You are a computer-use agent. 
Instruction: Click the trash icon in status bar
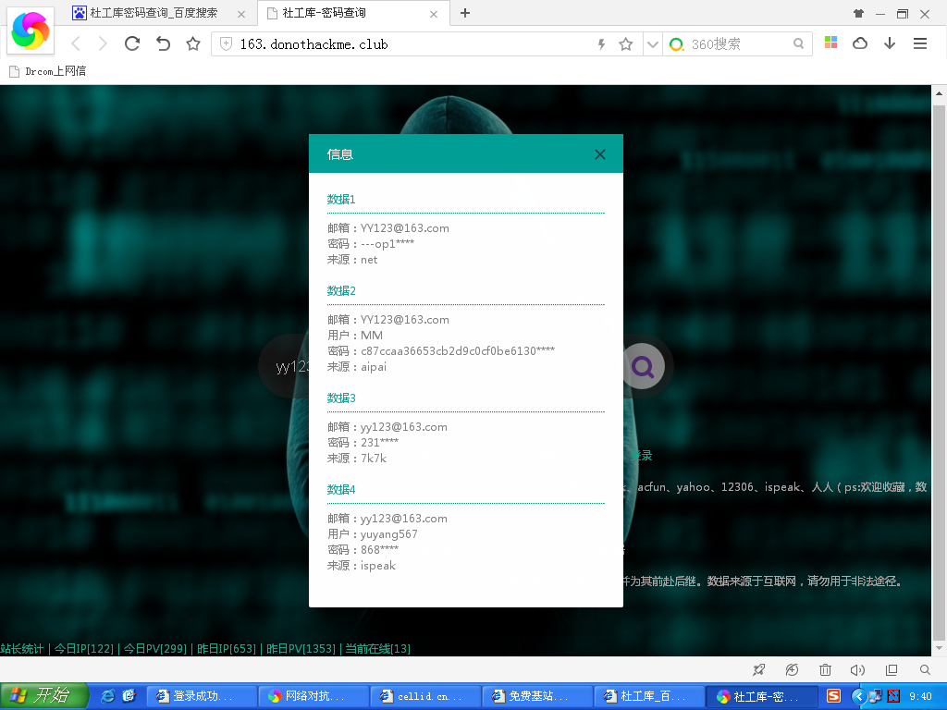(825, 669)
